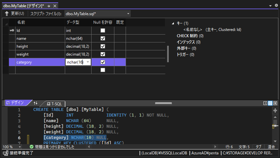Viewport: 280px width, 158px height.
Task: Toggle Allow Nulls for Id column
Action: click(103, 30)
